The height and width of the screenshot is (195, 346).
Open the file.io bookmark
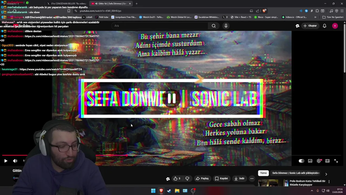pos(266,17)
